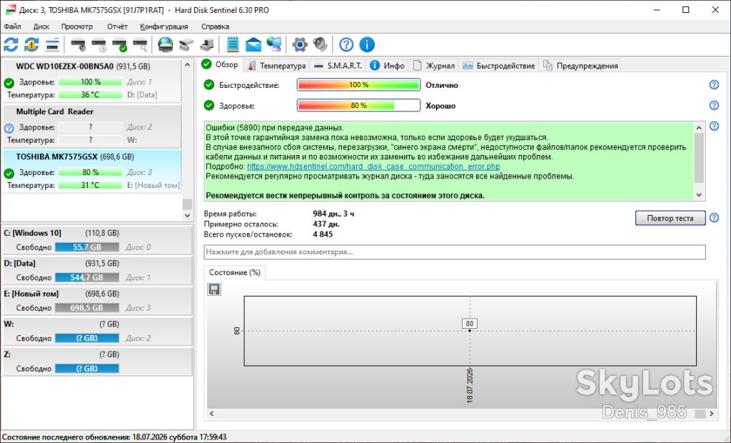Open the blue notepad report icon
The width and height of the screenshot is (731, 443).
tap(233, 45)
